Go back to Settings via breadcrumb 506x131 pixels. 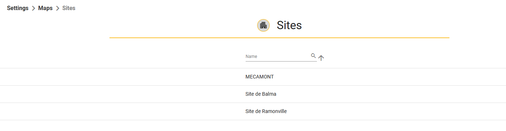click(18, 8)
